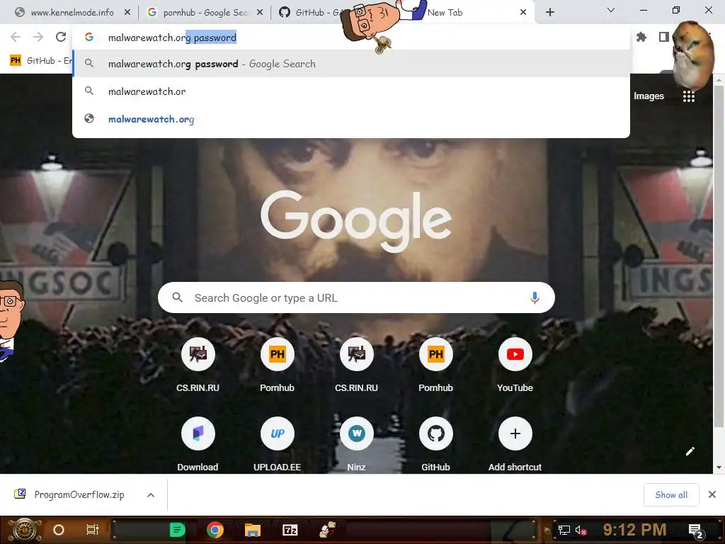Open the notification center

point(695,531)
